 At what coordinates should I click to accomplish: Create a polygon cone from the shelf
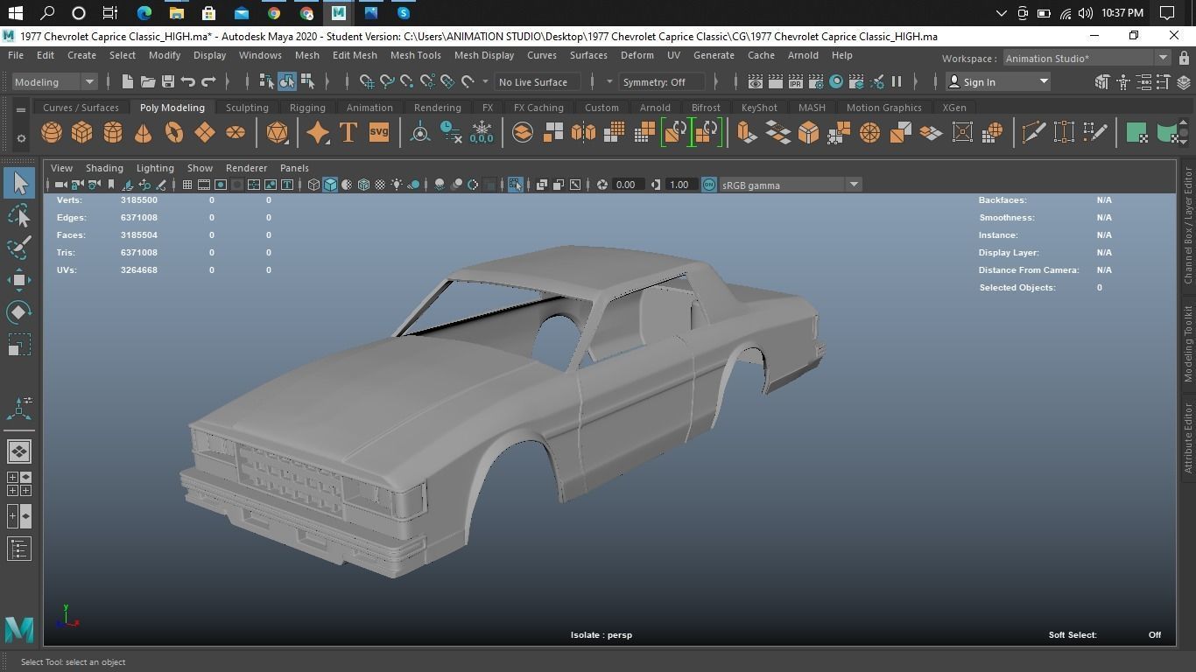pos(143,133)
